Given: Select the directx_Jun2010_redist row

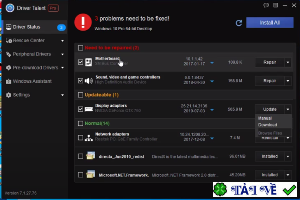Looking at the screenshot, I should coord(121,157).
